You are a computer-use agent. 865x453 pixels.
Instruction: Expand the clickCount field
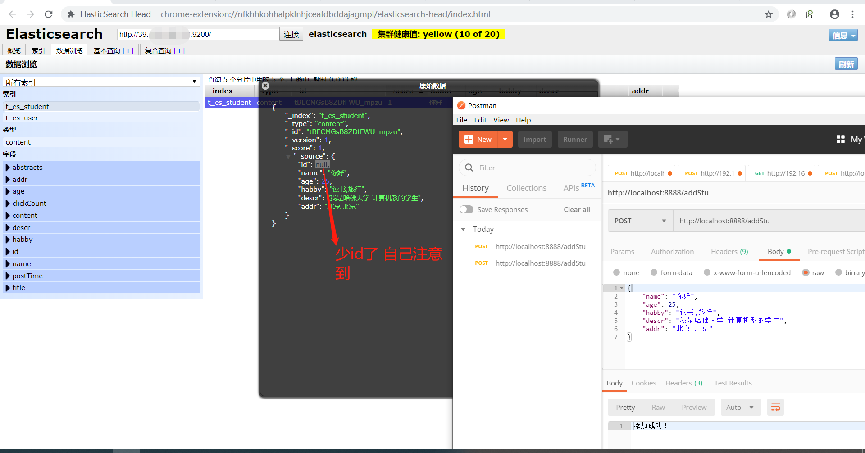[8, 204]
